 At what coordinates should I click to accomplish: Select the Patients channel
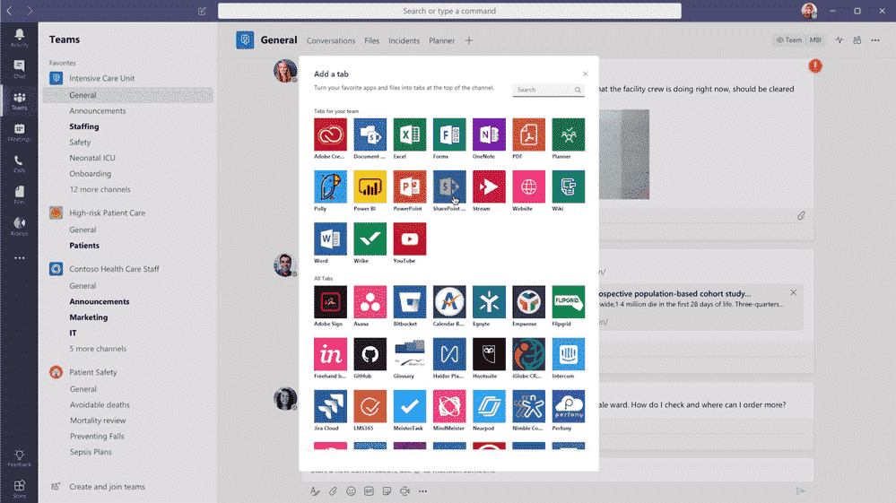pos(84,245)
